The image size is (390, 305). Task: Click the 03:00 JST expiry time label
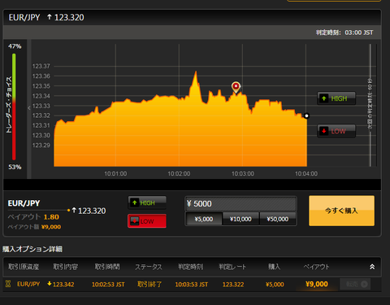(359, 33)
